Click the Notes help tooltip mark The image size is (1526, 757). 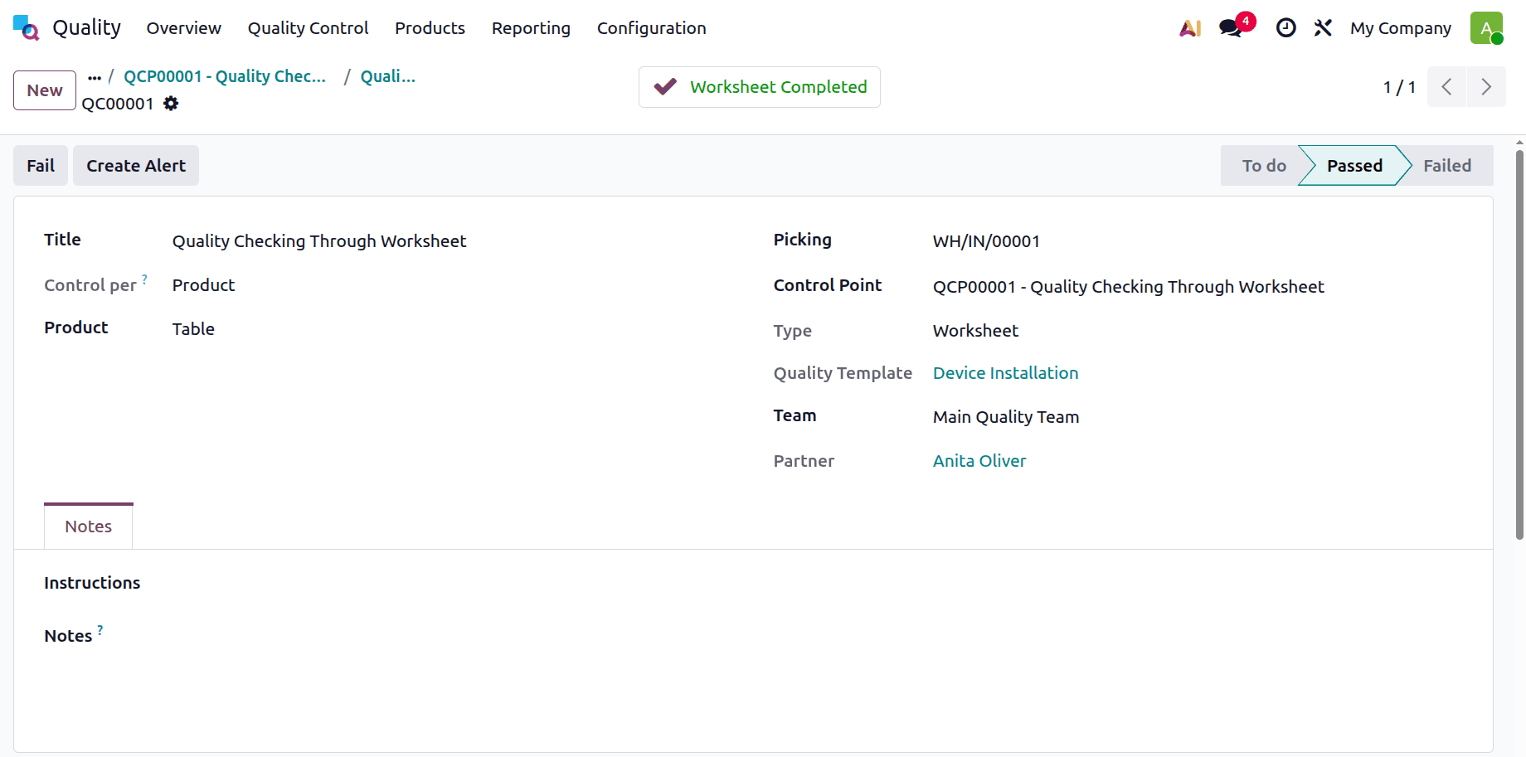click(x=100, y=630)
